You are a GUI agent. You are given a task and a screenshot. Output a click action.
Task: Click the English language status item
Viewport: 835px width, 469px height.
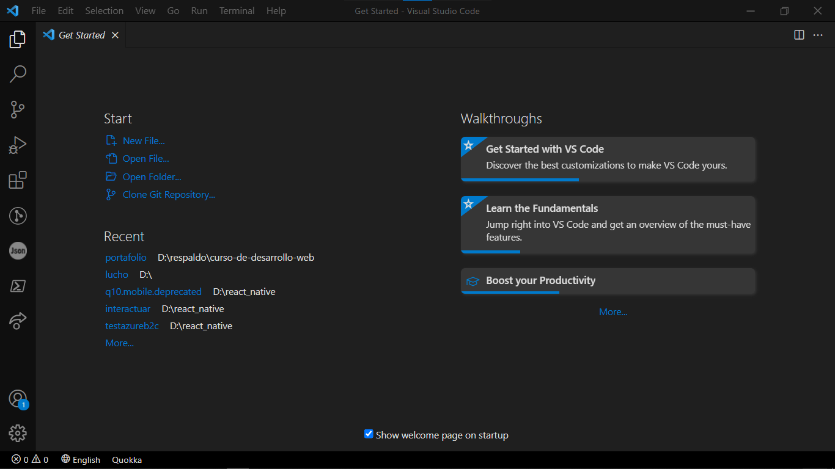coord(81,460)
